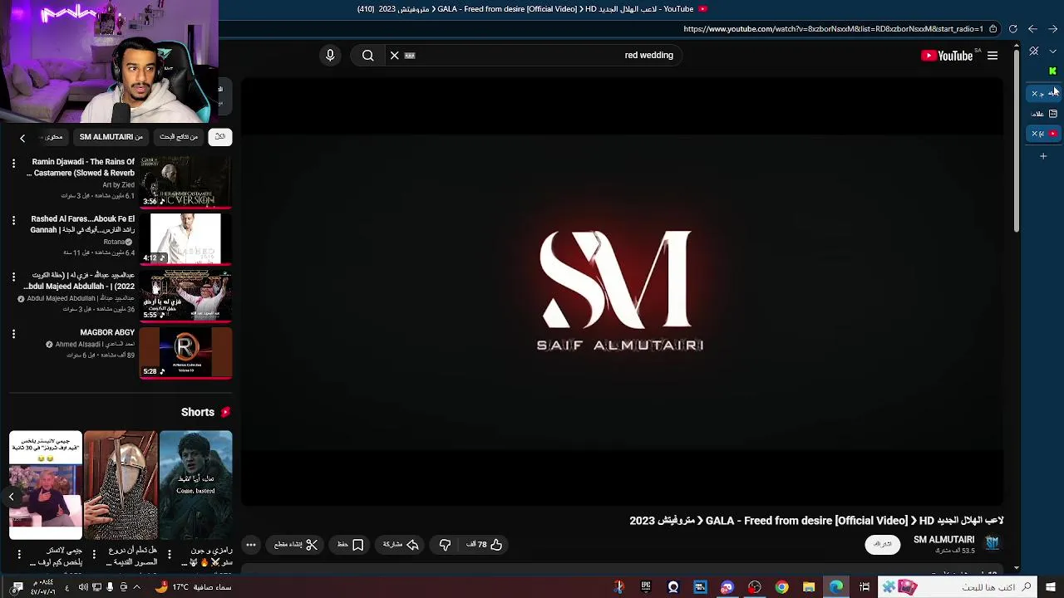Click the 'Rotana' channel name
The height and width of the screenshot is (598, 1064).
pyautogui.click(x=114, y=242)
